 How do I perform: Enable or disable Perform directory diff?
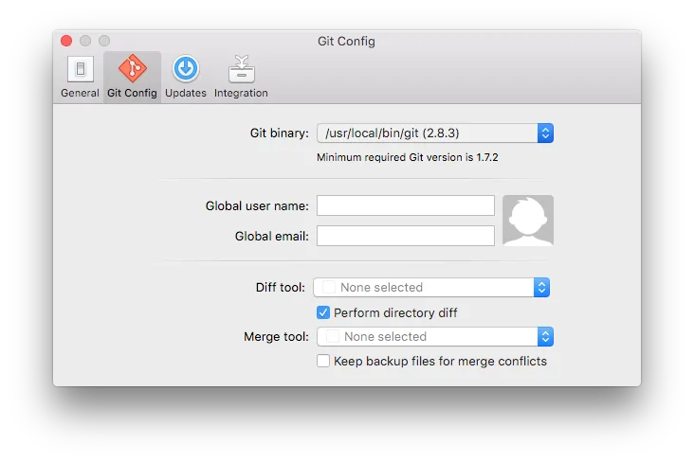coord(323,312)
